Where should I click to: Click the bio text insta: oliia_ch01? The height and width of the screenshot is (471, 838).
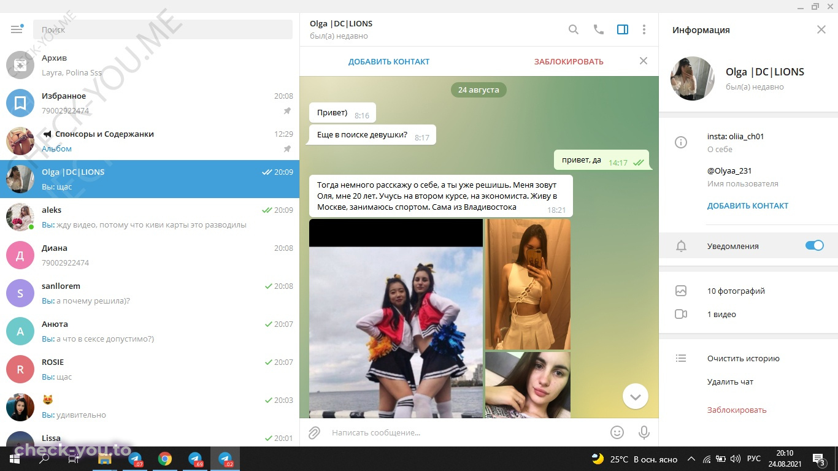tap(736, 137)
